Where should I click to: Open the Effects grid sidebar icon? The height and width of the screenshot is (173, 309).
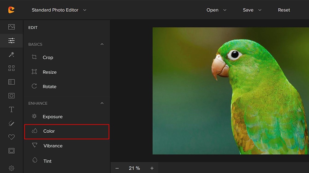click(x=11, y=68)
